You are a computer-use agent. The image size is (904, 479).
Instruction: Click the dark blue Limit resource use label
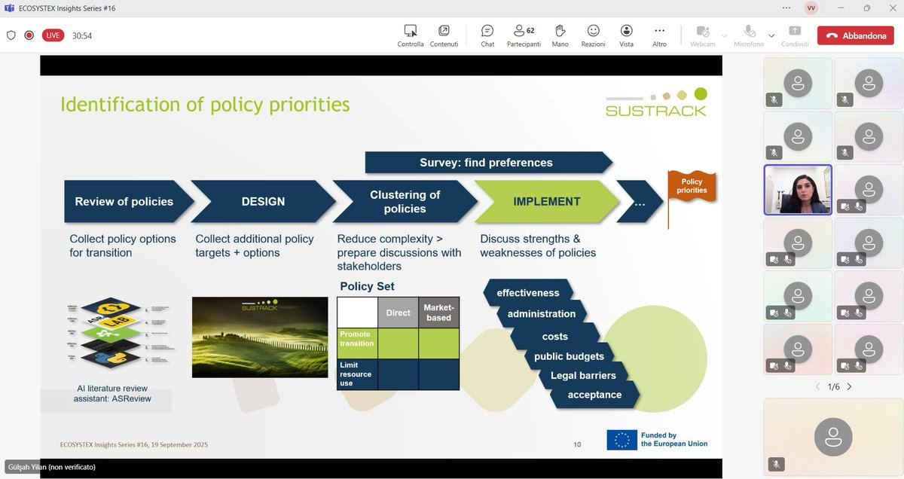click(357, 374)
